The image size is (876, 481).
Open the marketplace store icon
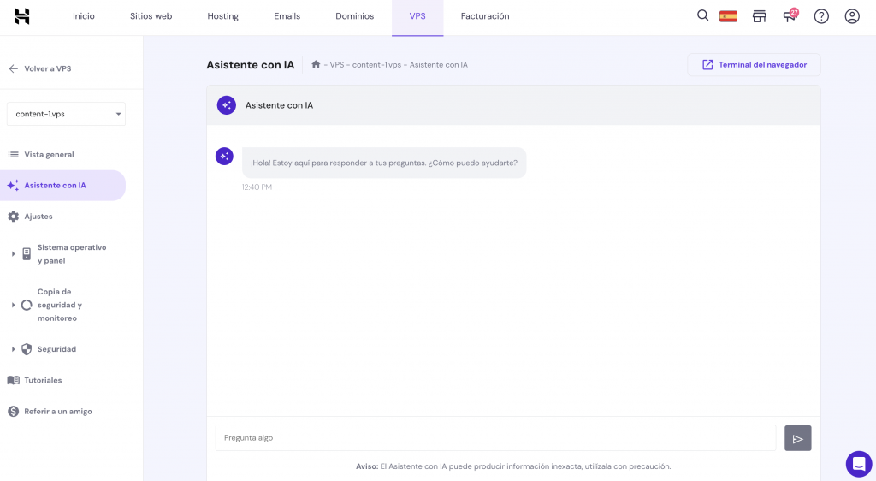pos(759,16)
